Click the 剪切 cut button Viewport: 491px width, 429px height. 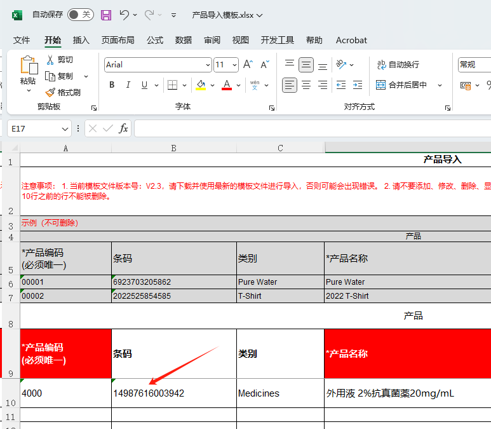[x=60, y=60]
